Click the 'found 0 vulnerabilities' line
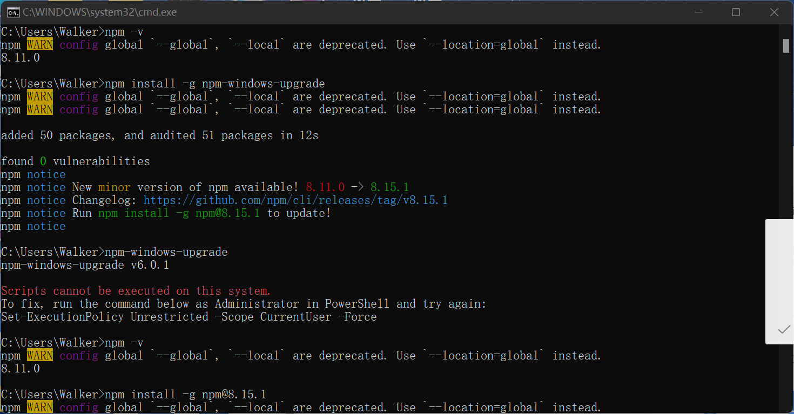 tap(75, 161)
